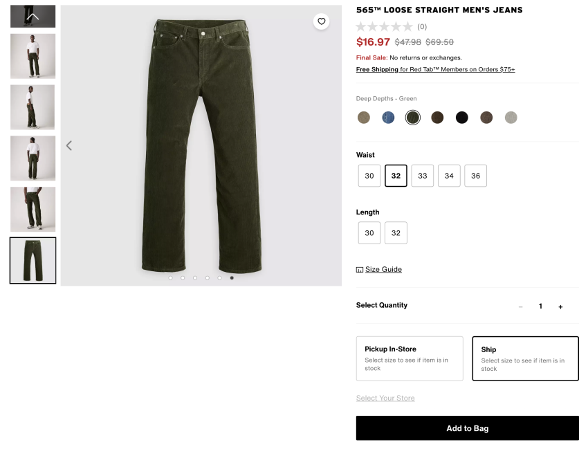The image size is (588, 449).
Task: Choose length 32
Action: 396,233
